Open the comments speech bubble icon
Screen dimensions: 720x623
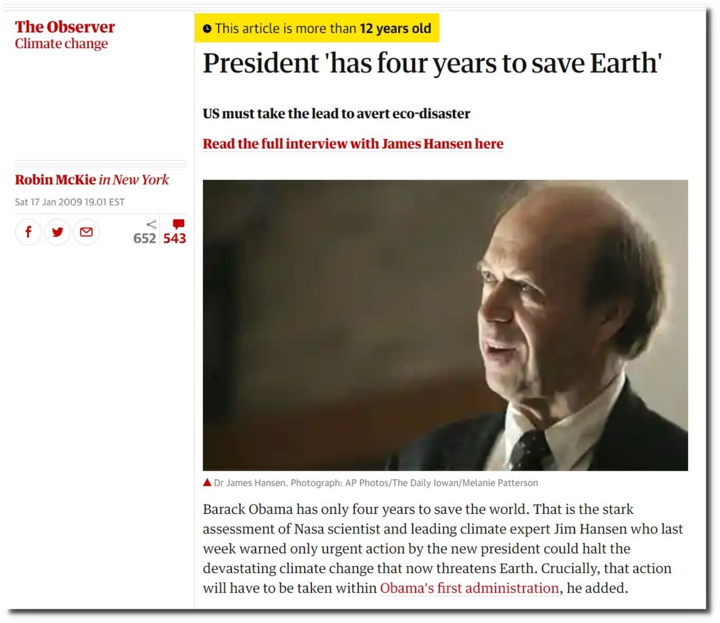178,224
